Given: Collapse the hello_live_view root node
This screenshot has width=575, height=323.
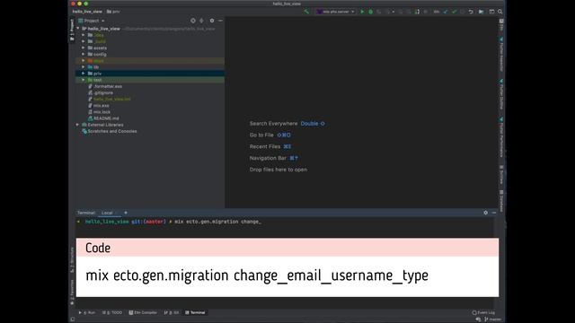Looking at the screenshot, I should pyautogui.click(x=78, y=29).
